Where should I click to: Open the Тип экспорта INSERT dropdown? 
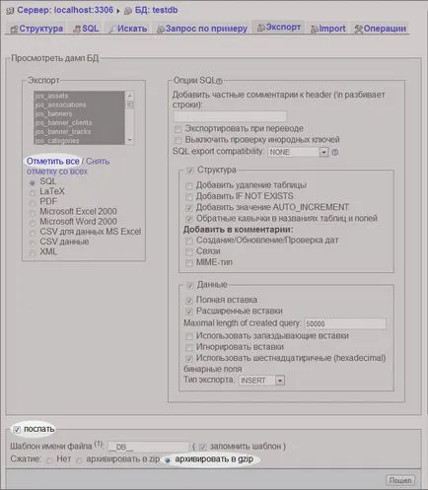coord(261,381)
